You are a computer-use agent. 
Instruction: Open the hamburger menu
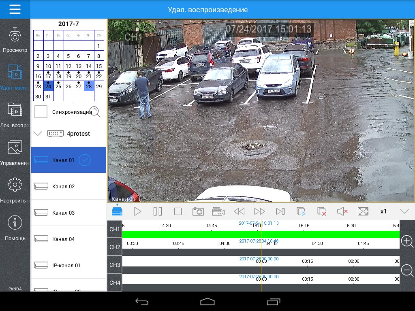click(15, 9)
